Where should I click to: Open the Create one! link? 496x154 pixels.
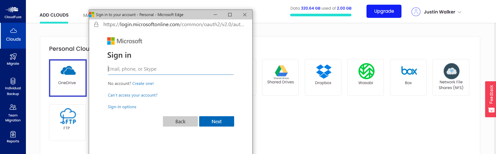click(143, 84)
